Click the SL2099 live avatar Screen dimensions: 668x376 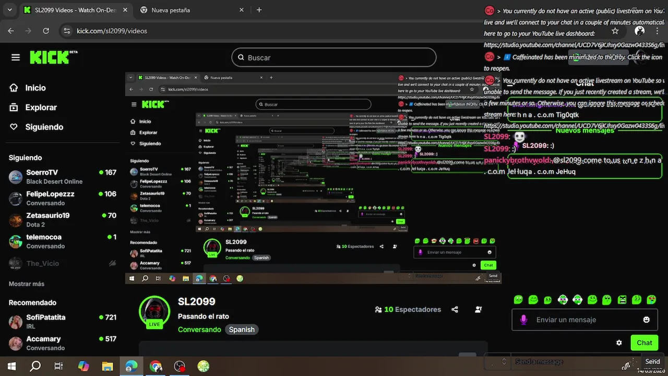click(154, 312)
